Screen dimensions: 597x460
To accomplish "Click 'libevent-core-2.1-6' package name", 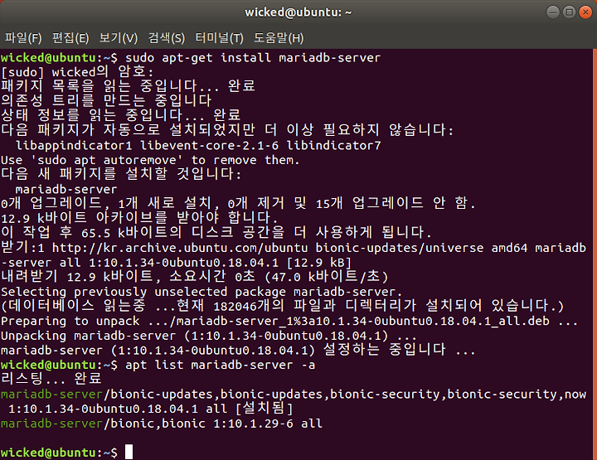I will [x=210, y=146].
